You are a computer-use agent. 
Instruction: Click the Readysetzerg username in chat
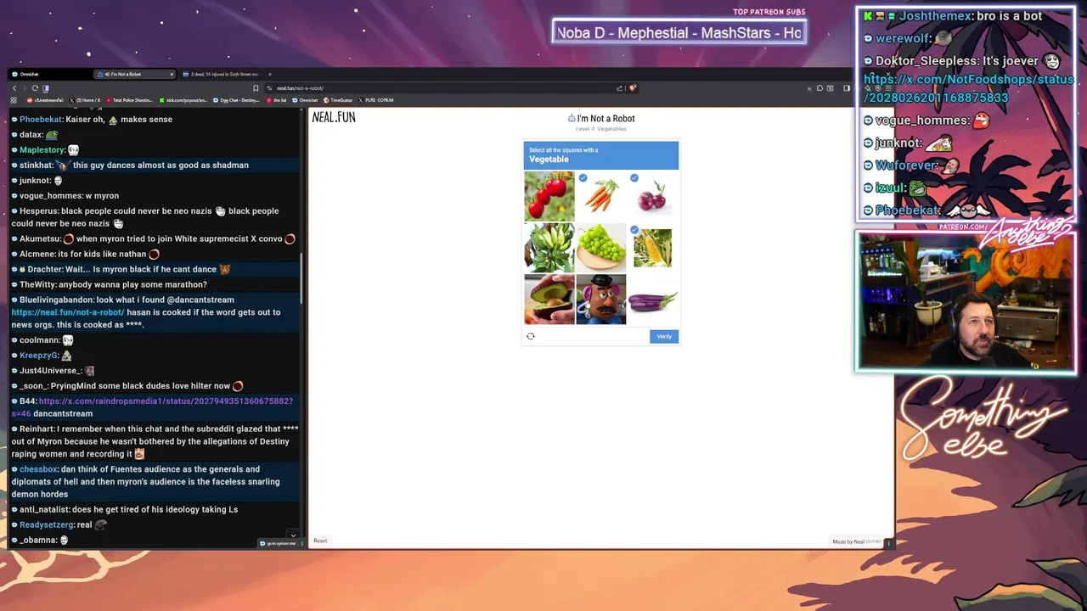(x=47, y=524)
